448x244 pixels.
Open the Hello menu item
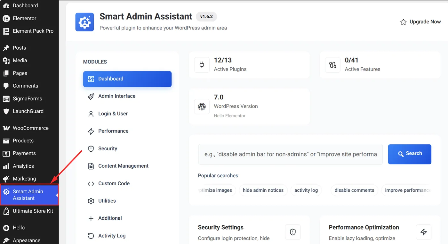(x=19, y=228)
